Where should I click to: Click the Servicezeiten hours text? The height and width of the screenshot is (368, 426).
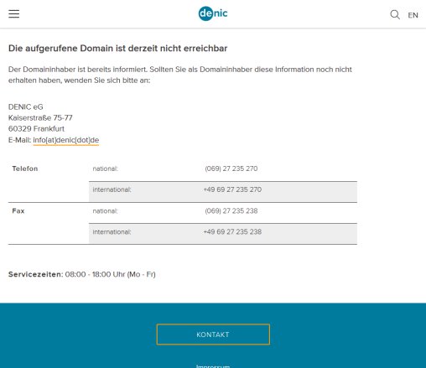click(82, 274)
